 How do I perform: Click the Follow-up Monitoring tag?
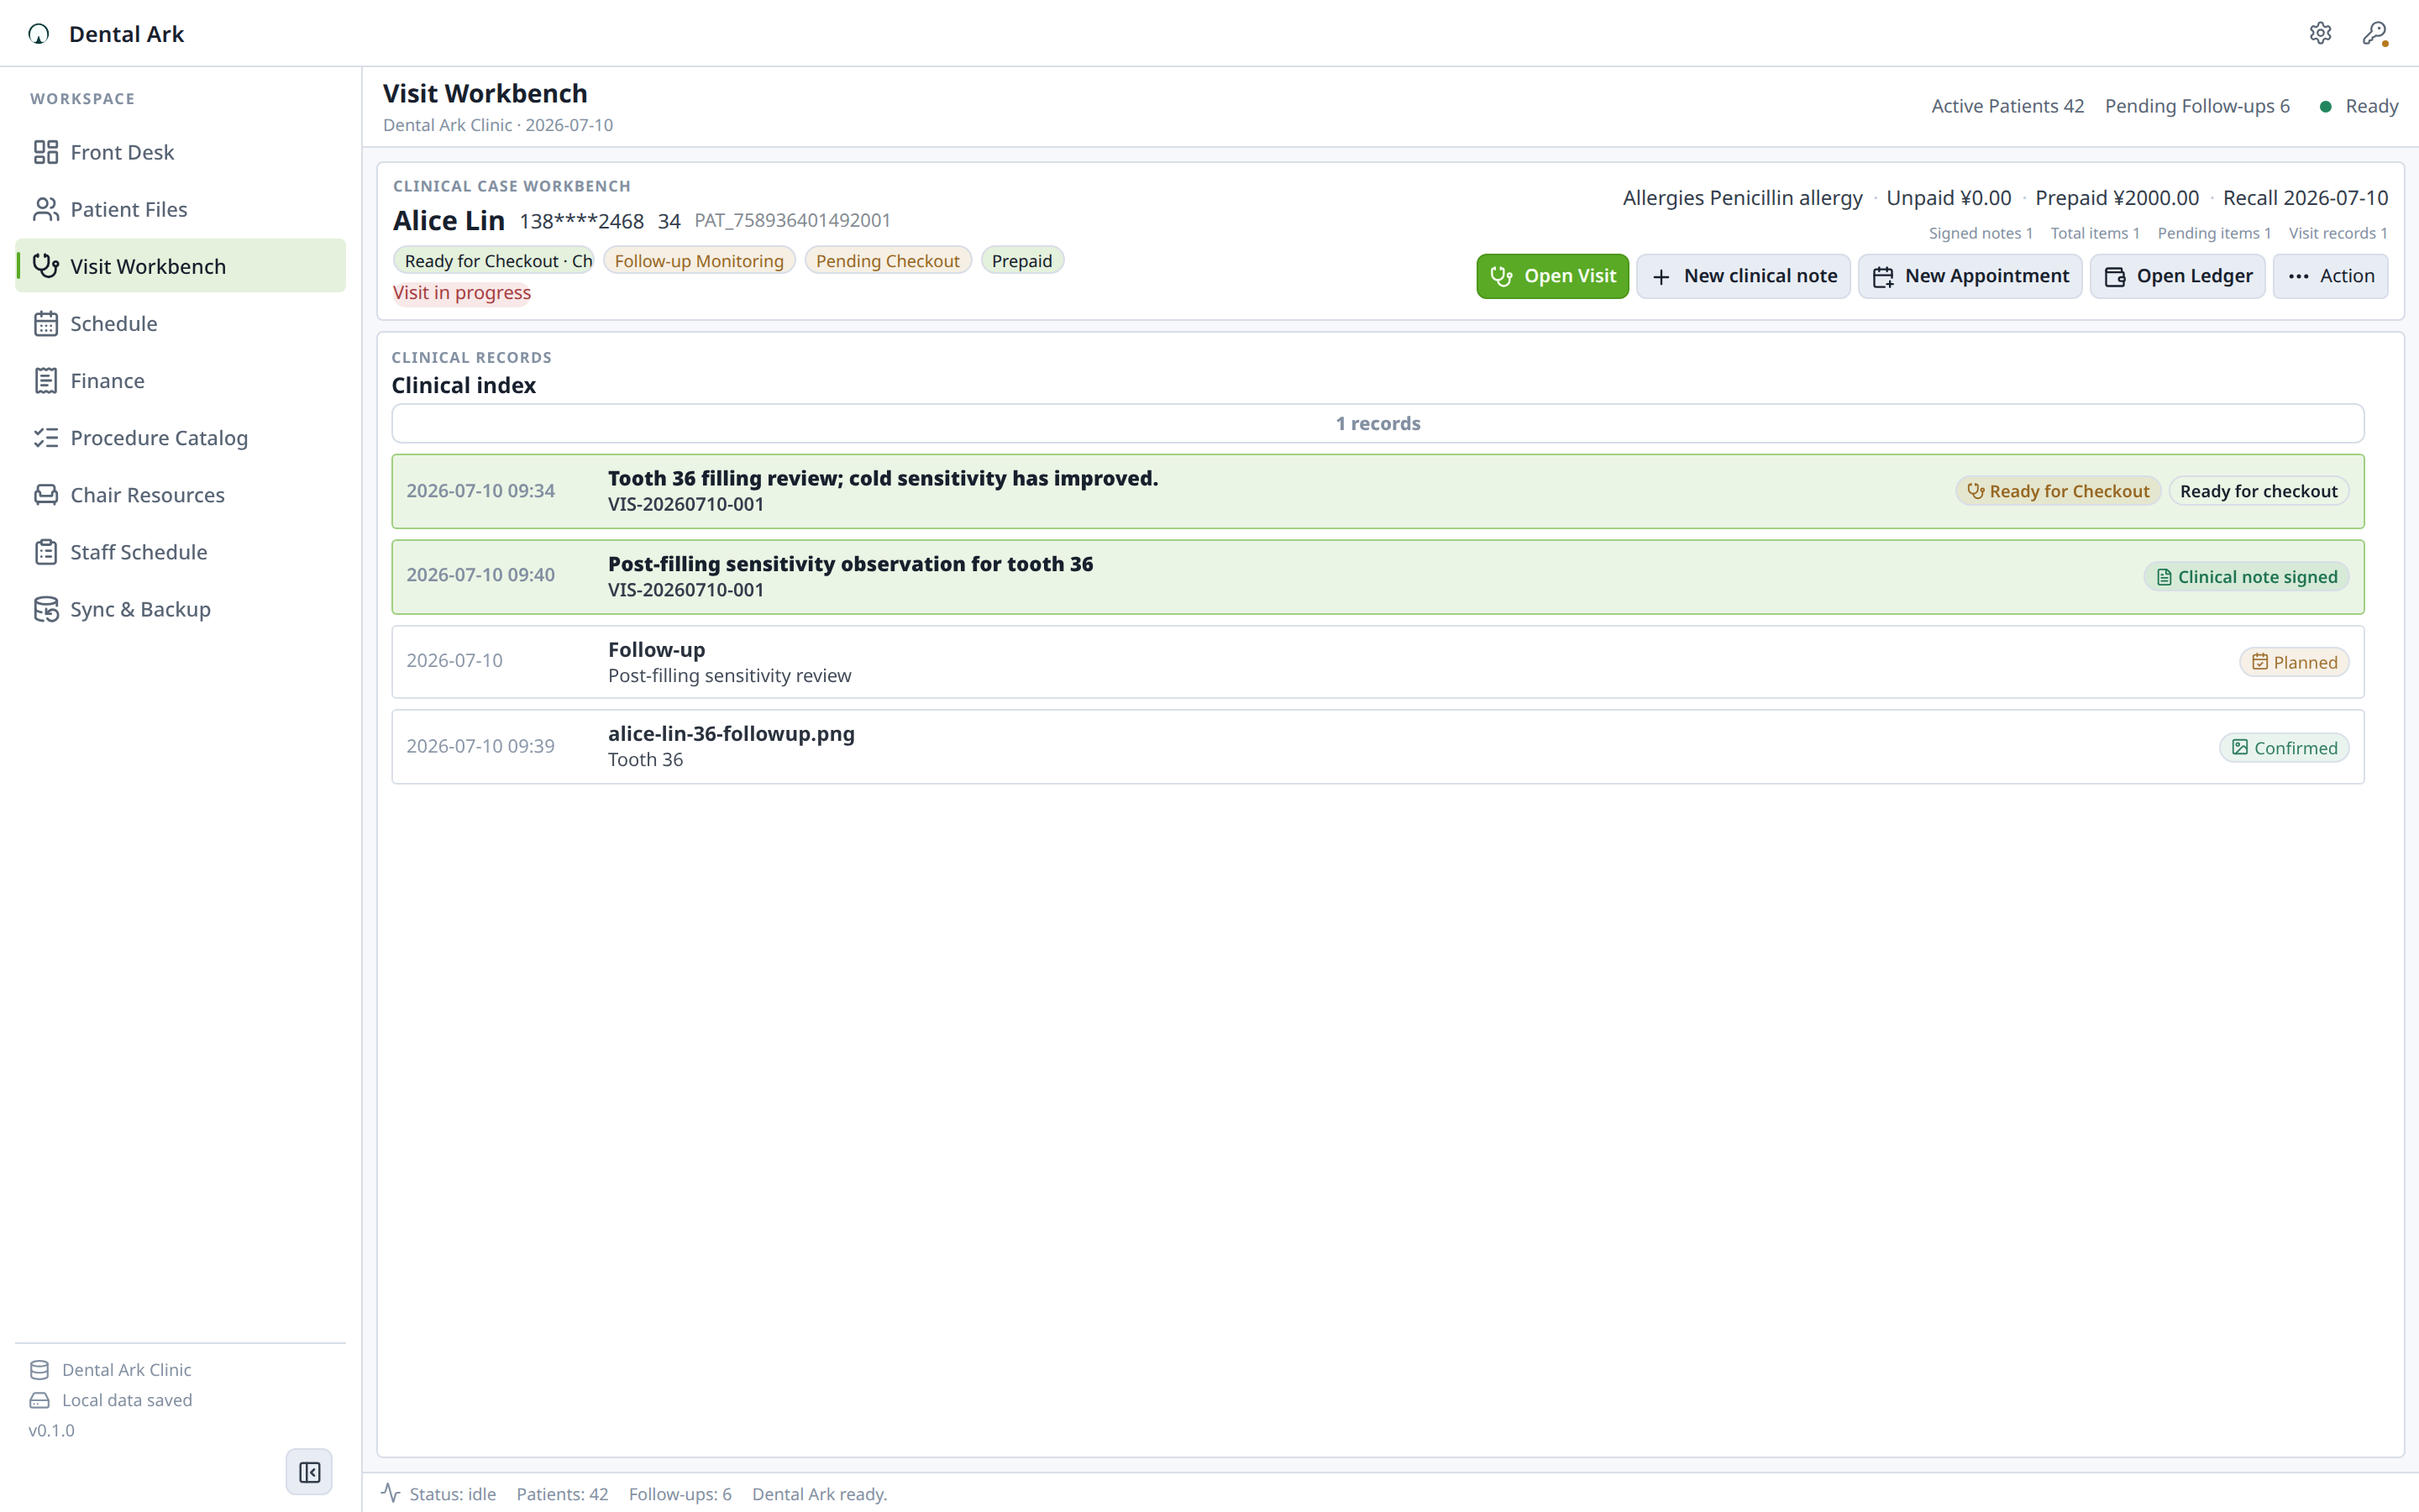pos(699,260)
